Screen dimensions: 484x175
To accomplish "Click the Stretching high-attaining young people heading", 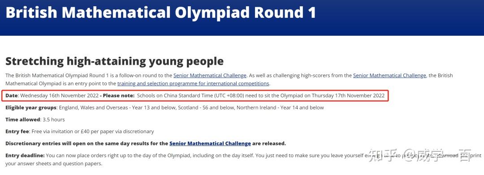I will [114, 61].
